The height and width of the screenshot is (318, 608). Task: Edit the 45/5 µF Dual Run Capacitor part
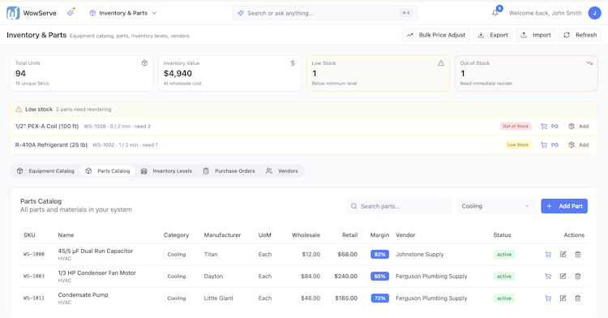563,255
